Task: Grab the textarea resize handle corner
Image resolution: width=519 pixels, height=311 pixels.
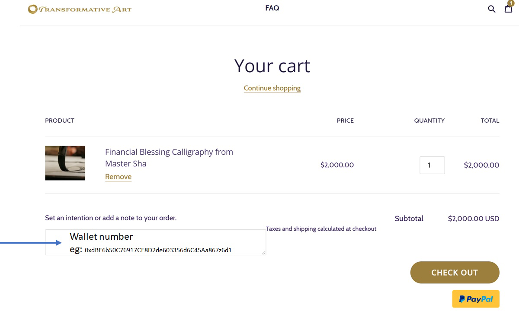Action: [x=263, y=253]
